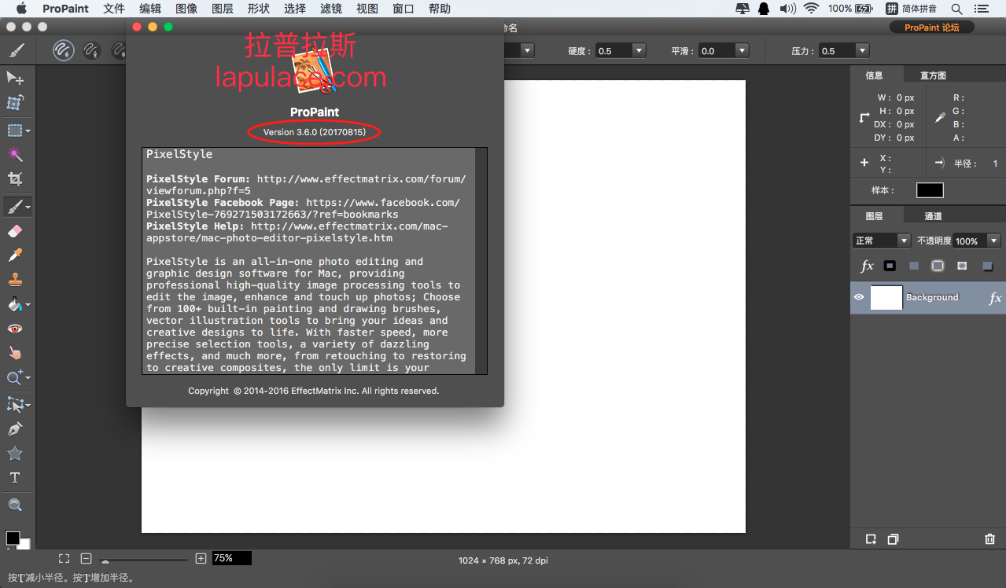Open the blend mode 正常 dropdown
The height and width of the screenshot is (588, 1006).
point(882,241)
